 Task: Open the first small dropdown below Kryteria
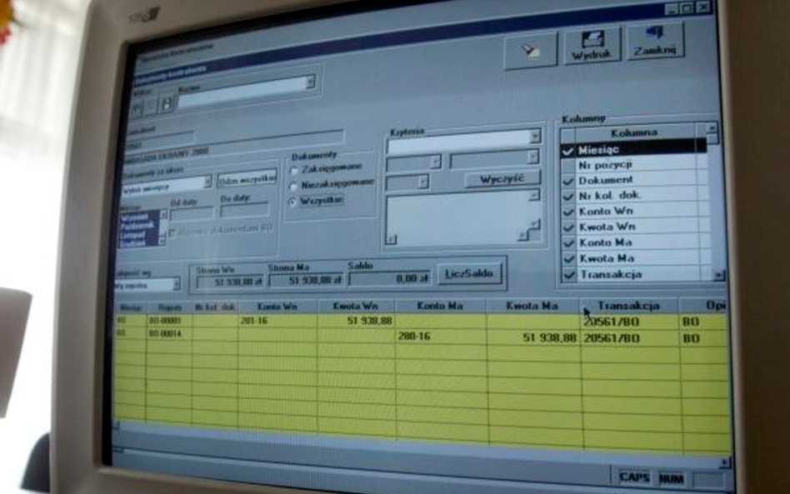click(435, 161)
